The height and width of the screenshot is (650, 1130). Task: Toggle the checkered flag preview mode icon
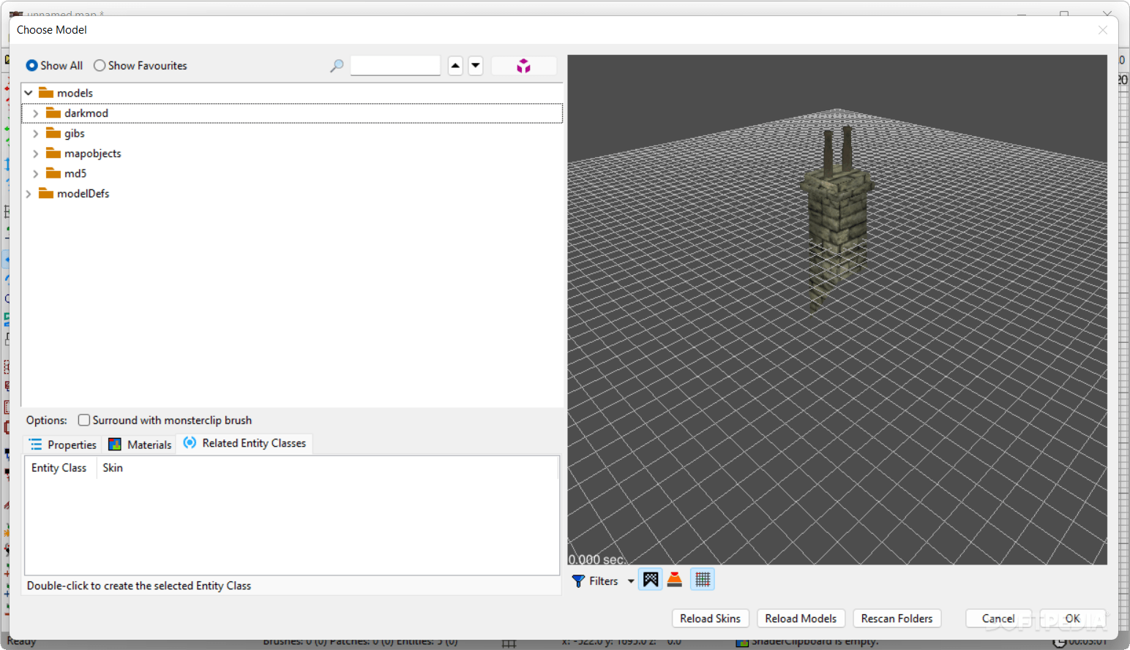[651, 580]
